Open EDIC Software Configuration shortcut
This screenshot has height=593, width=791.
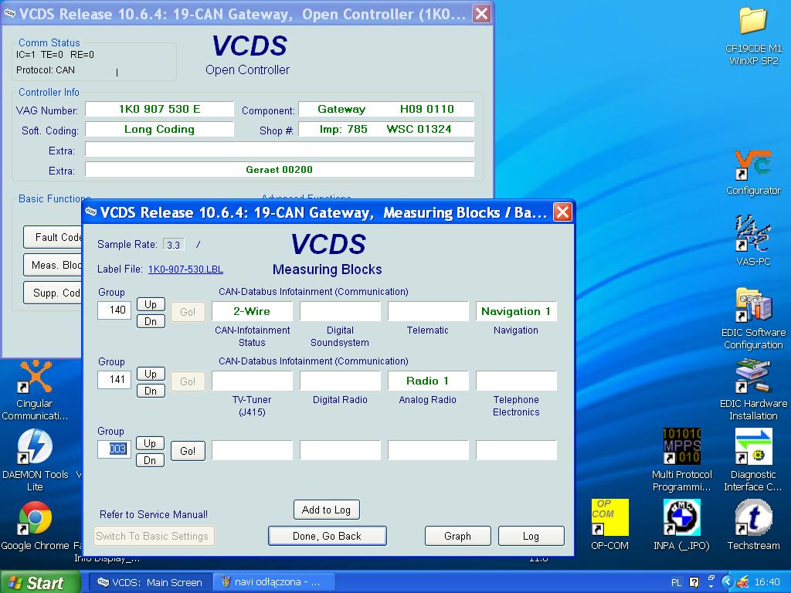[x=753, y=318]
